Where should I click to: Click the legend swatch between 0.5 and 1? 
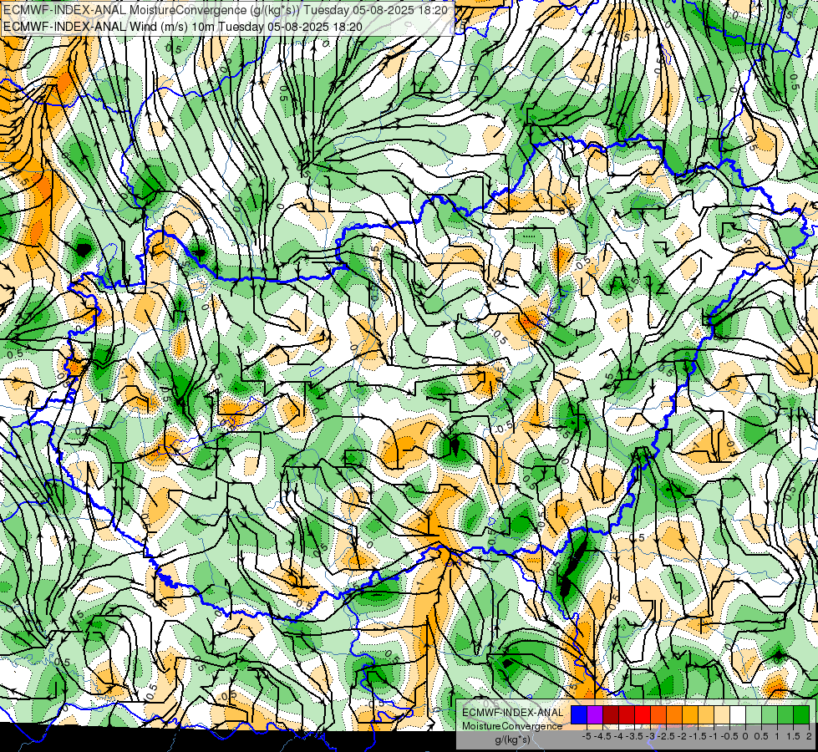click(x=770, y=714)
